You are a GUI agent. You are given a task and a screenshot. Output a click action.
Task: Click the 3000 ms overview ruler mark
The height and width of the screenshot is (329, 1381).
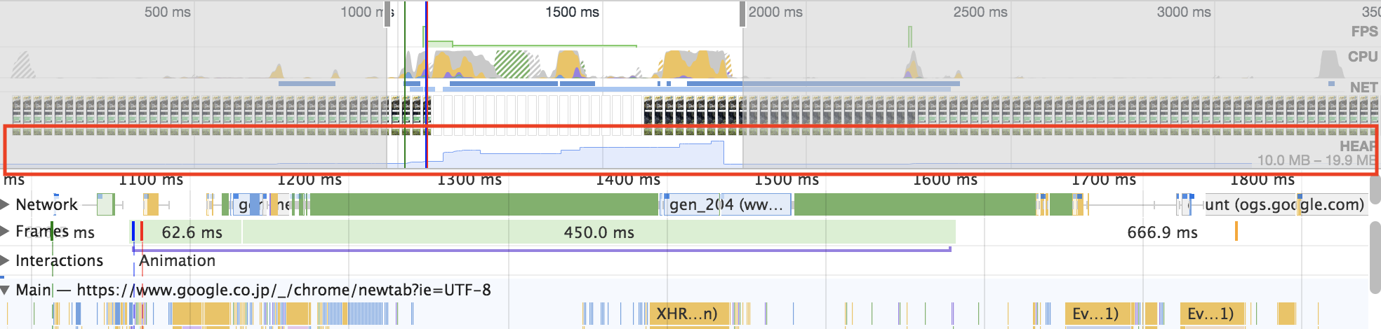coord(1184,12)
